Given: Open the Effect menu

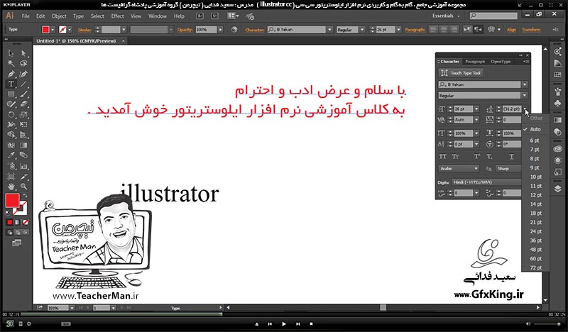Looking at the screenshot, I should (117, 16).
